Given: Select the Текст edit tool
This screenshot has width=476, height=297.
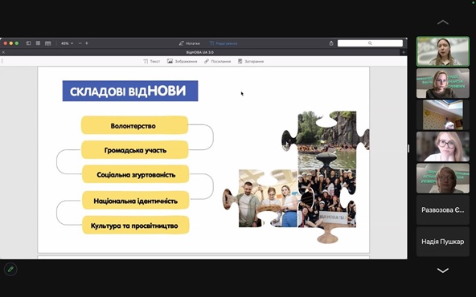Looking at the screenshot, I should point(151,61).
